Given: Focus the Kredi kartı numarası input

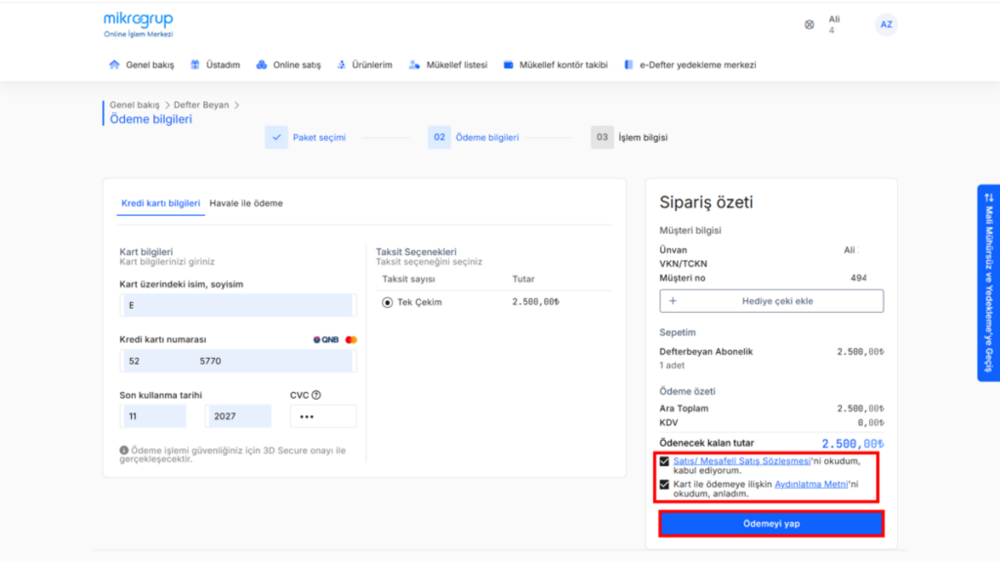Looking at the screenshot, I should pos(237,361).
